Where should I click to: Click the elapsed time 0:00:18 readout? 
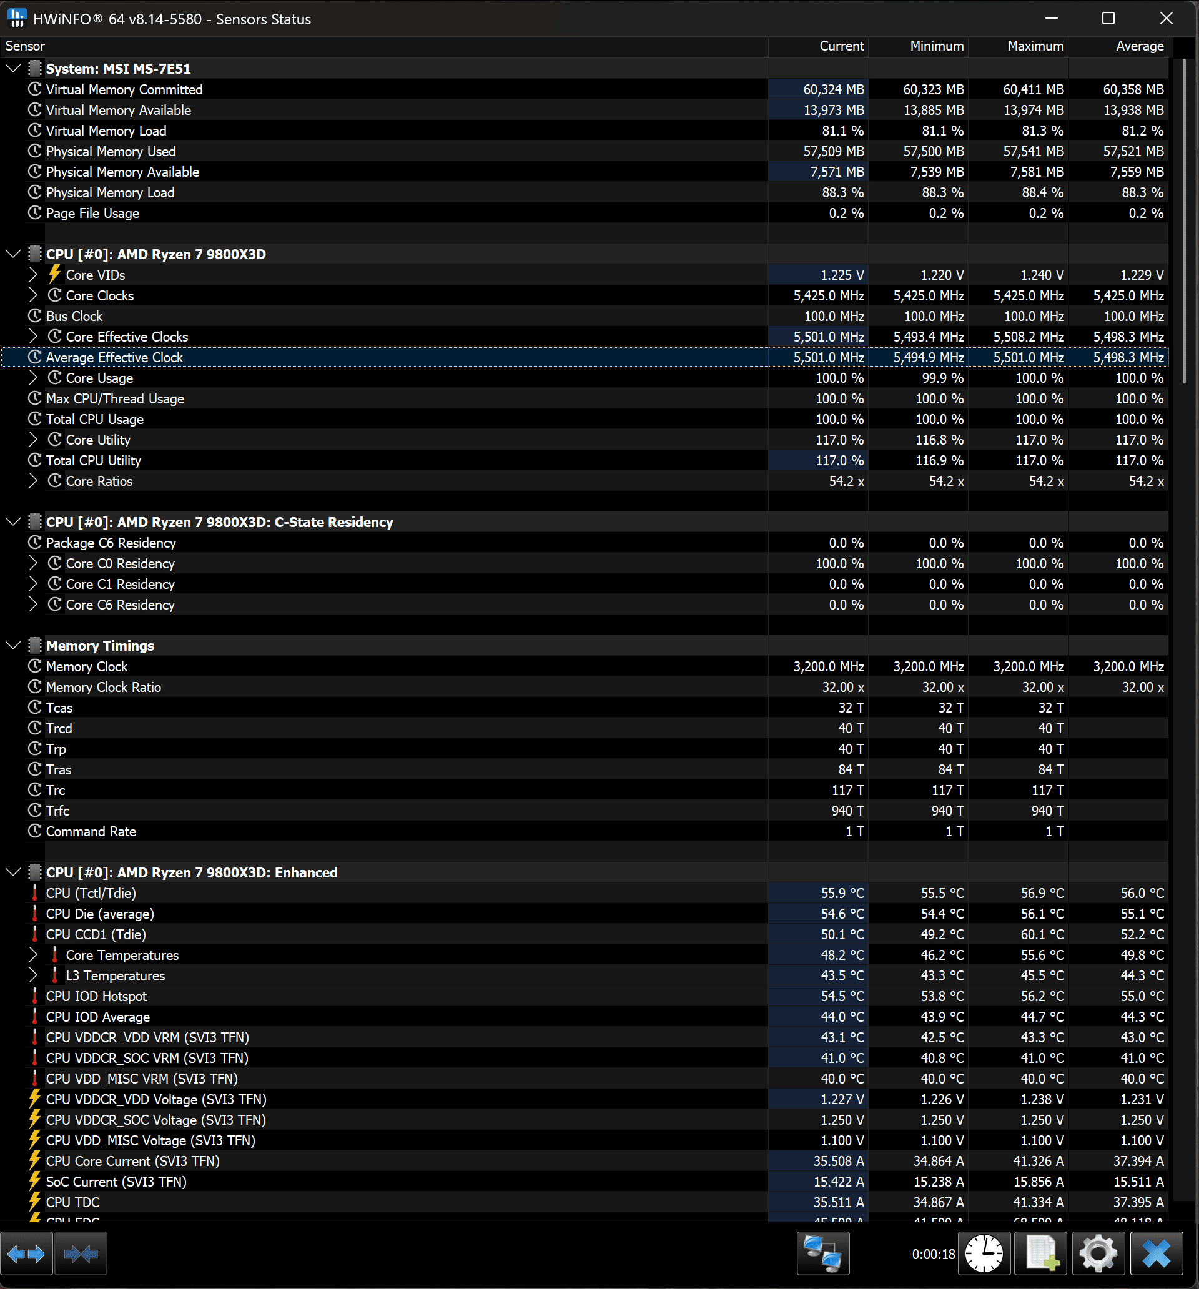(x=933, y=1254)
